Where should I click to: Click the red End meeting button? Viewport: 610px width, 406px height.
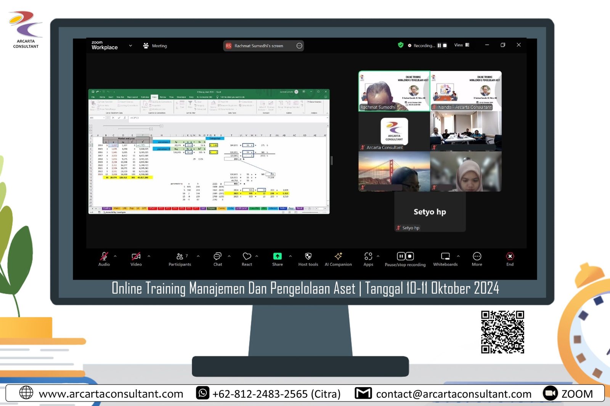tap(510, 256)
